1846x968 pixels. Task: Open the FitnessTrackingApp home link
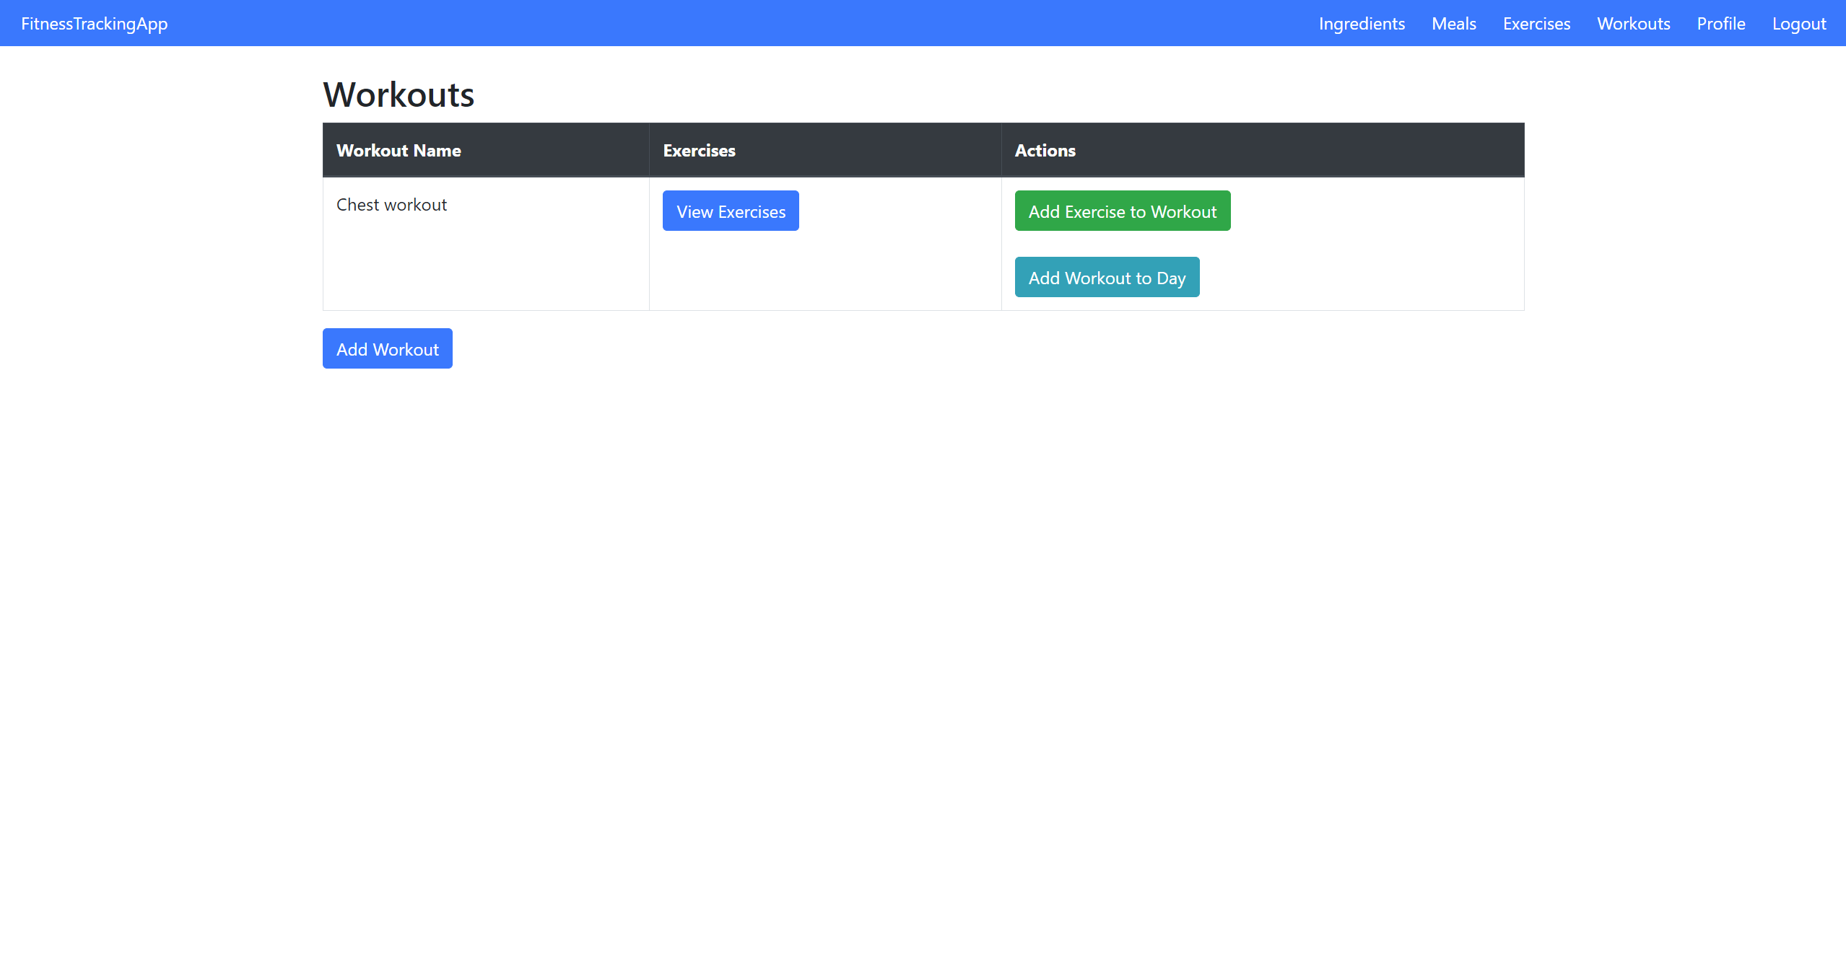94,24
